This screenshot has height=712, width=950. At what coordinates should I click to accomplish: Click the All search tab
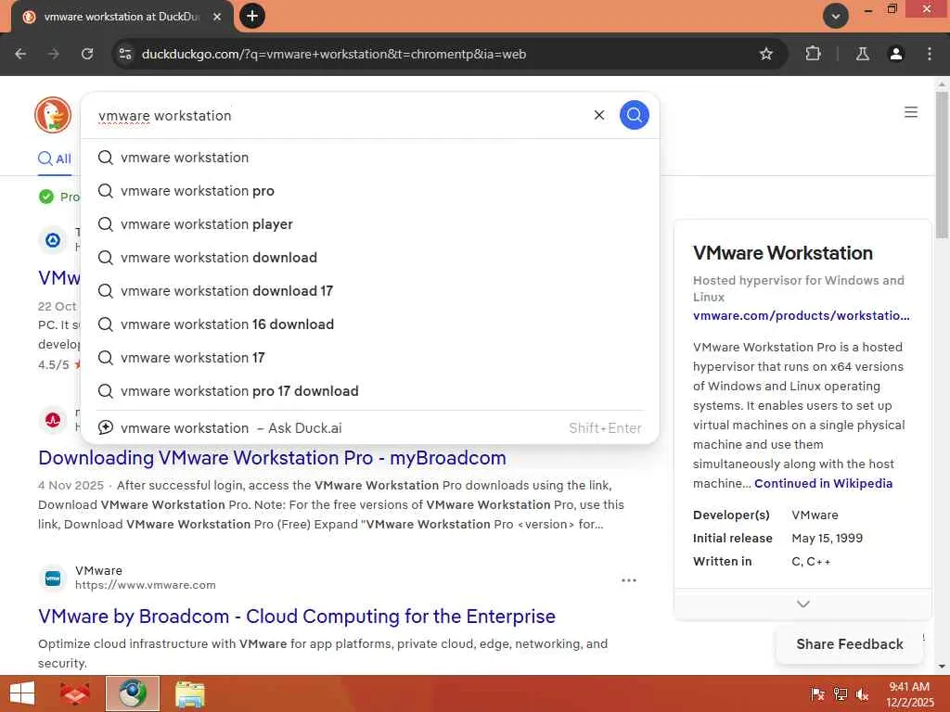(55, 159)
